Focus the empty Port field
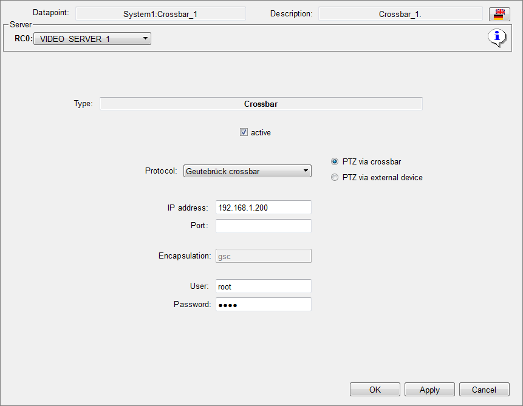The image size is (523, 406). (x=263, y=226)
